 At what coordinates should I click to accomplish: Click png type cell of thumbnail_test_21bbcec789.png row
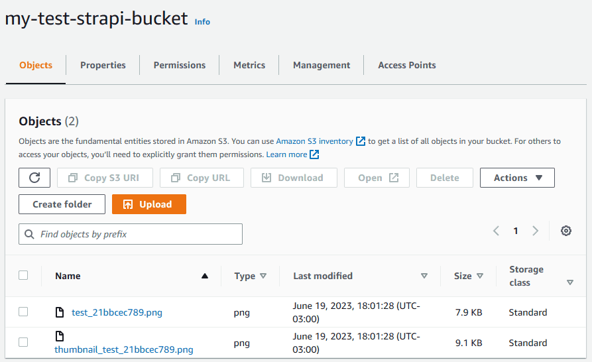click(241, 343)
